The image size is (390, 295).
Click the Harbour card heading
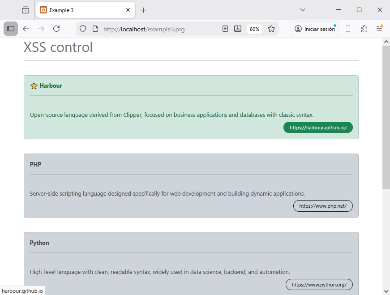[51, 86]
